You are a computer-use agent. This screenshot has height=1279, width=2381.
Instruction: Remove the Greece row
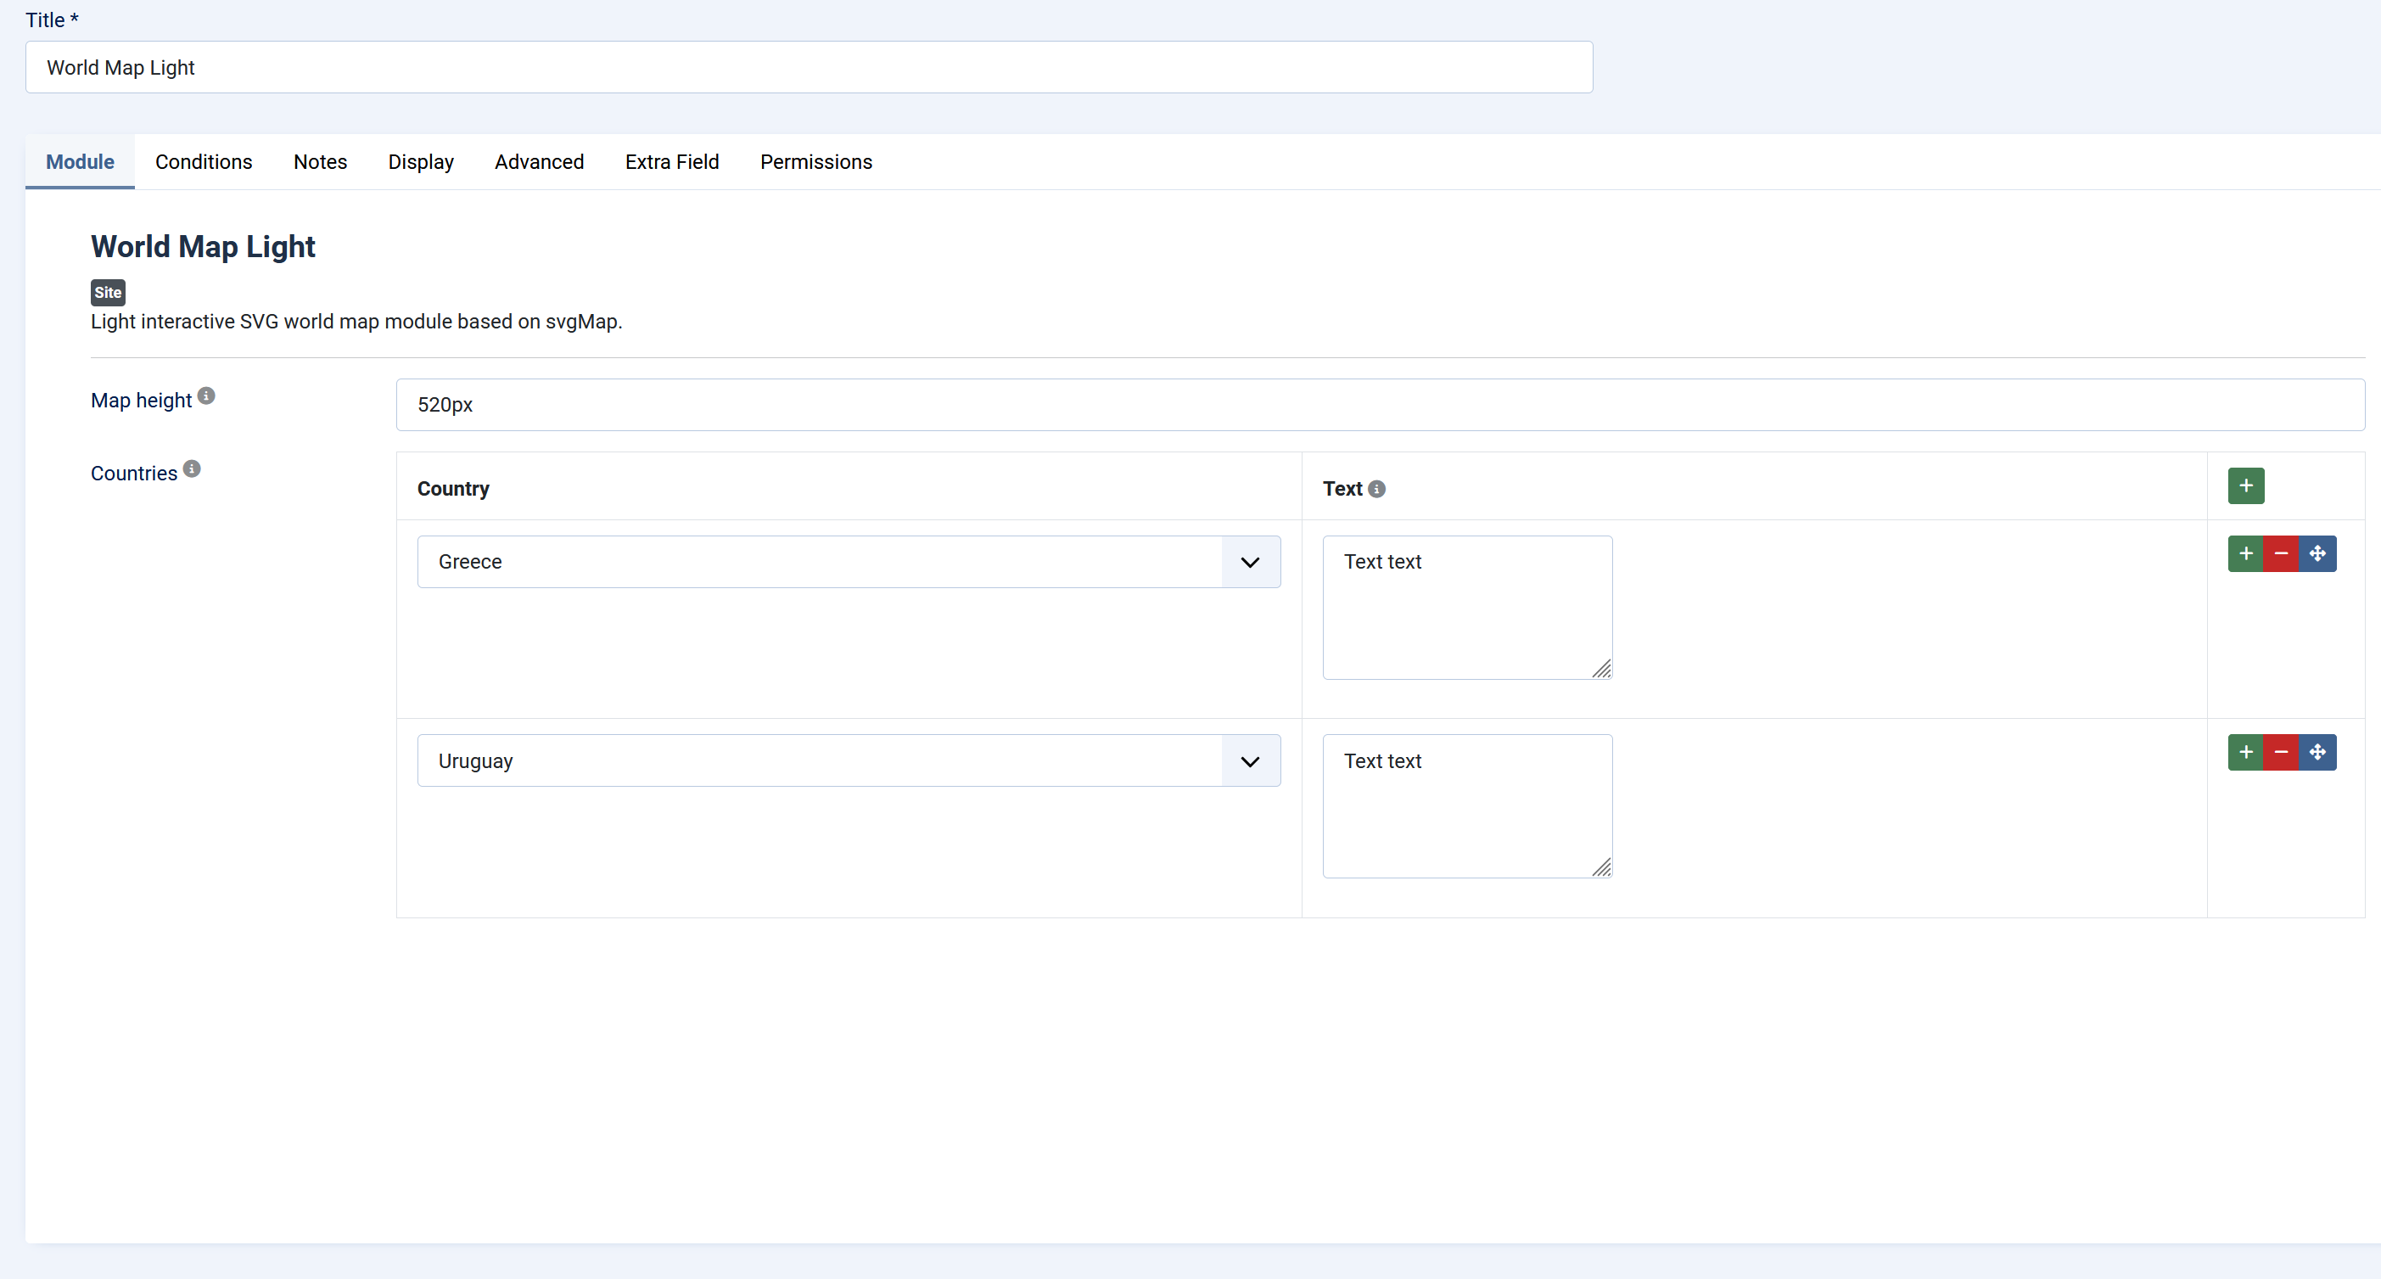point(2281,554)
